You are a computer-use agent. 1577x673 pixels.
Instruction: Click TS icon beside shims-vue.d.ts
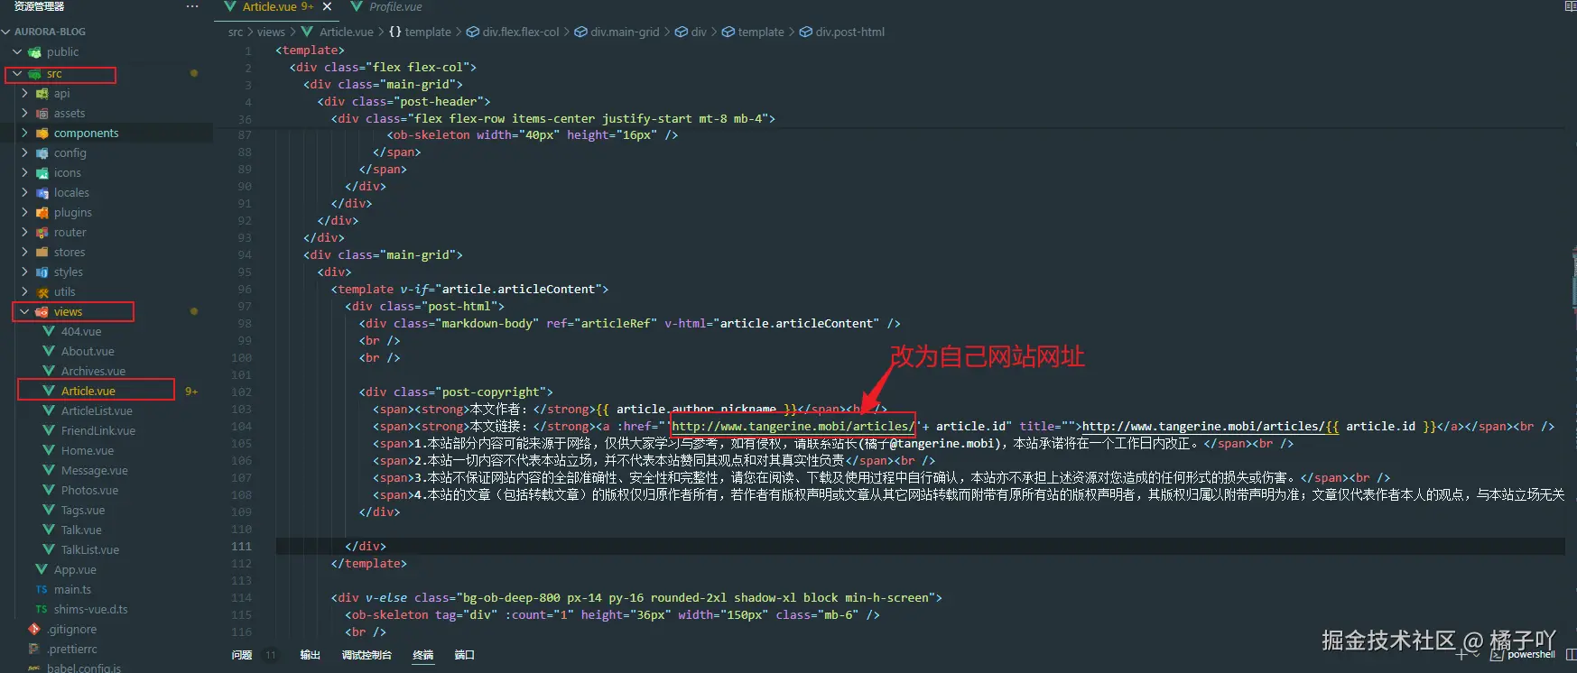tap(42, 609)
